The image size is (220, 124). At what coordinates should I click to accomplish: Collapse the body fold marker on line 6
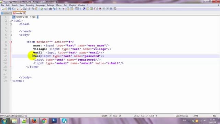pyautogui.click(x=11, y=35)
